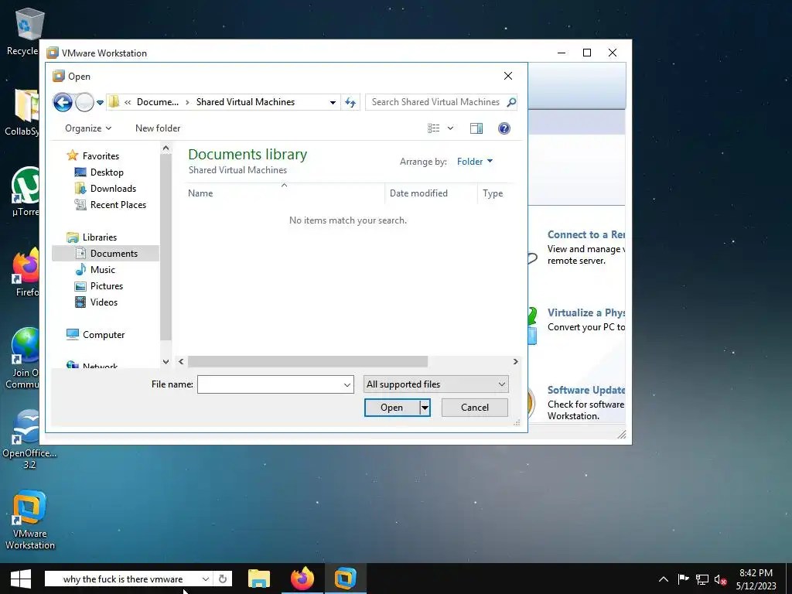792x594 pixels.
Task: Click Connect to a Remote server link
Action: [x=586, y=234]
